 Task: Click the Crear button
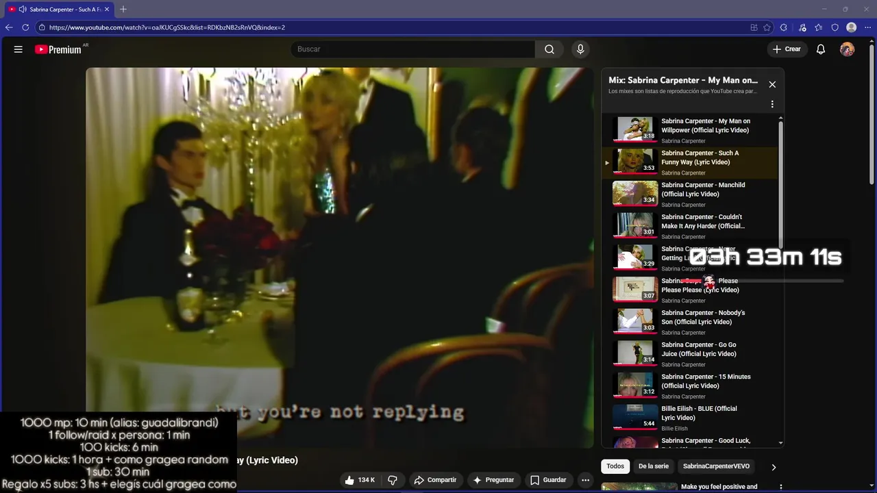coord(787,49)
